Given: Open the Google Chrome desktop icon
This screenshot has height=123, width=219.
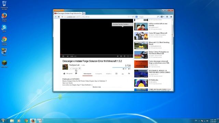Looking at the screenshot, I should [x=4, y=41].
